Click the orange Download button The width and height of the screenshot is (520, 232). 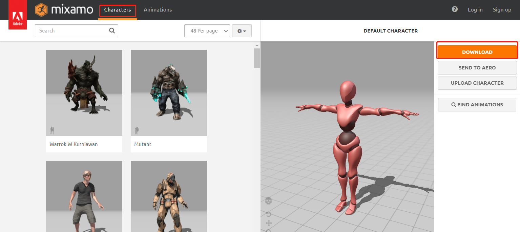tap(477, 52)
